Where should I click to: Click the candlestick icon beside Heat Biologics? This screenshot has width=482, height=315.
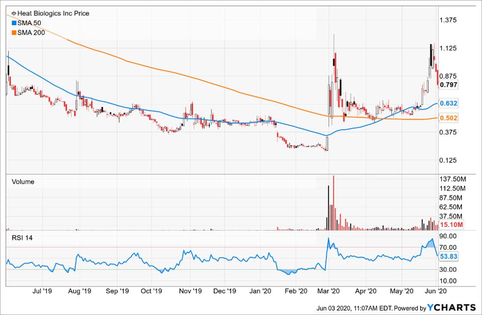click(14, 14)
